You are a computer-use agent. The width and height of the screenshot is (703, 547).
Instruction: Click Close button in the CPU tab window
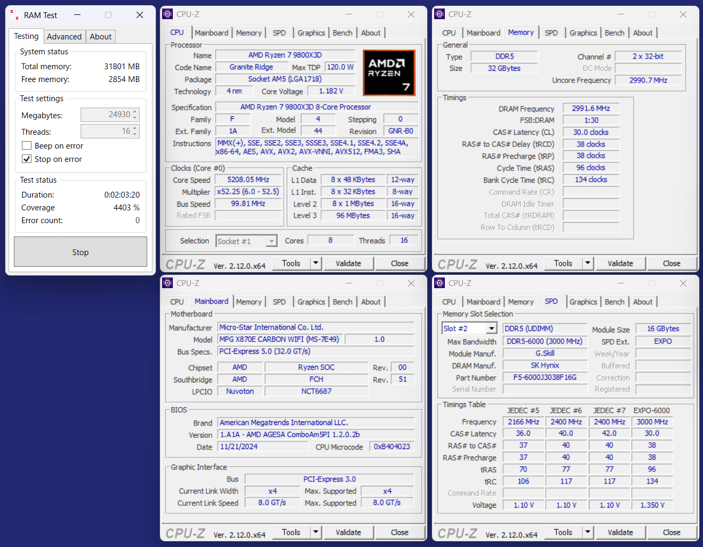coord(400,263)
